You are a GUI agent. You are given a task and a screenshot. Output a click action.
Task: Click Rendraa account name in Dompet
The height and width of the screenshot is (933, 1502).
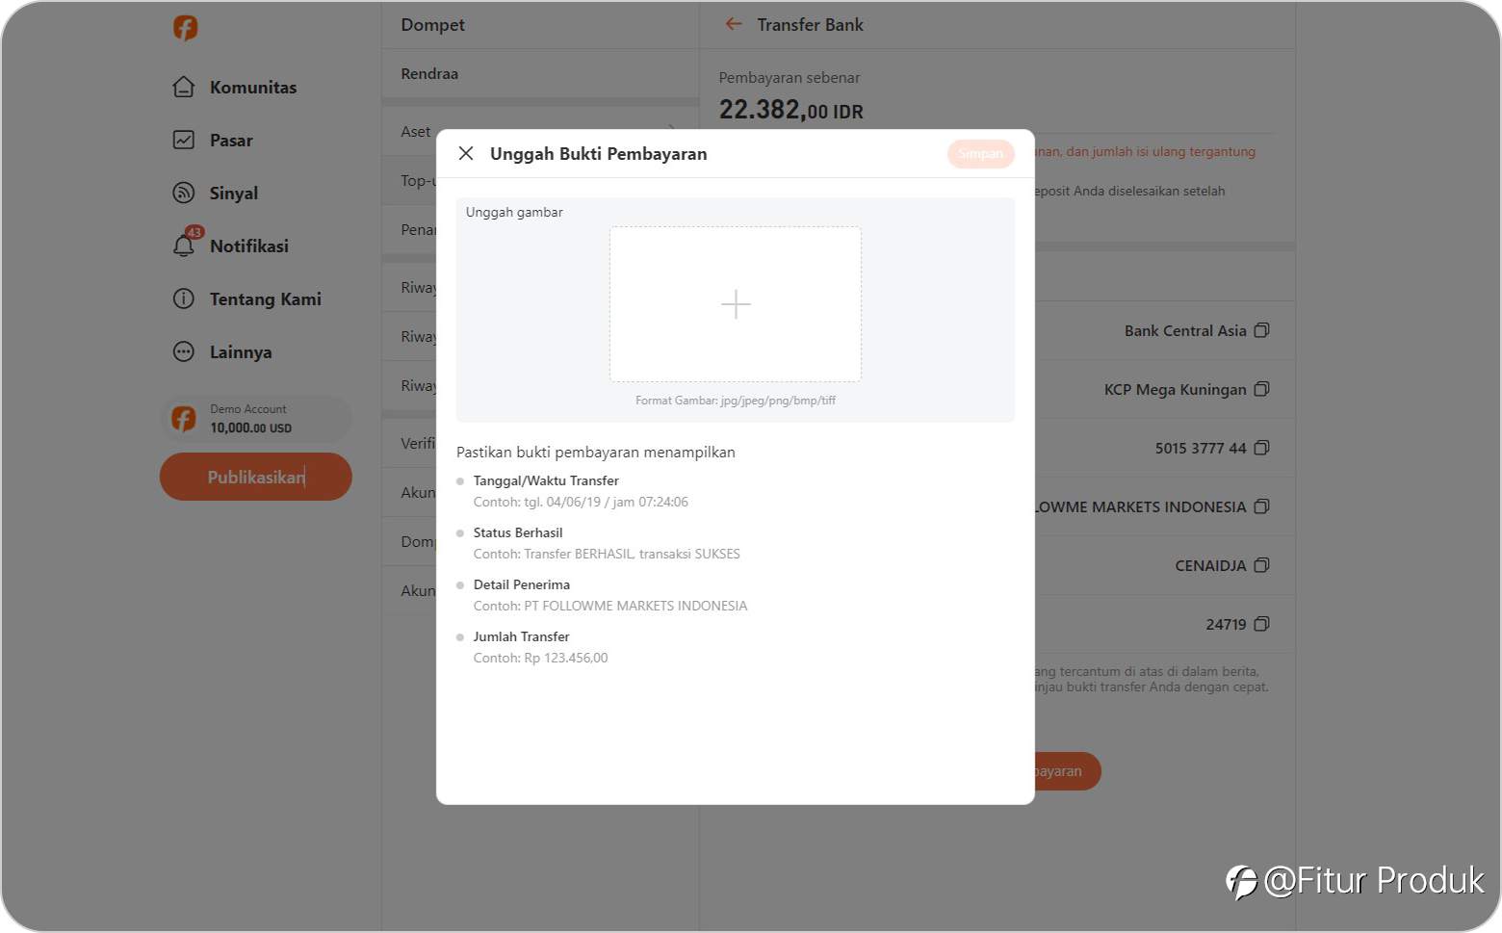[x=429, y=73]
